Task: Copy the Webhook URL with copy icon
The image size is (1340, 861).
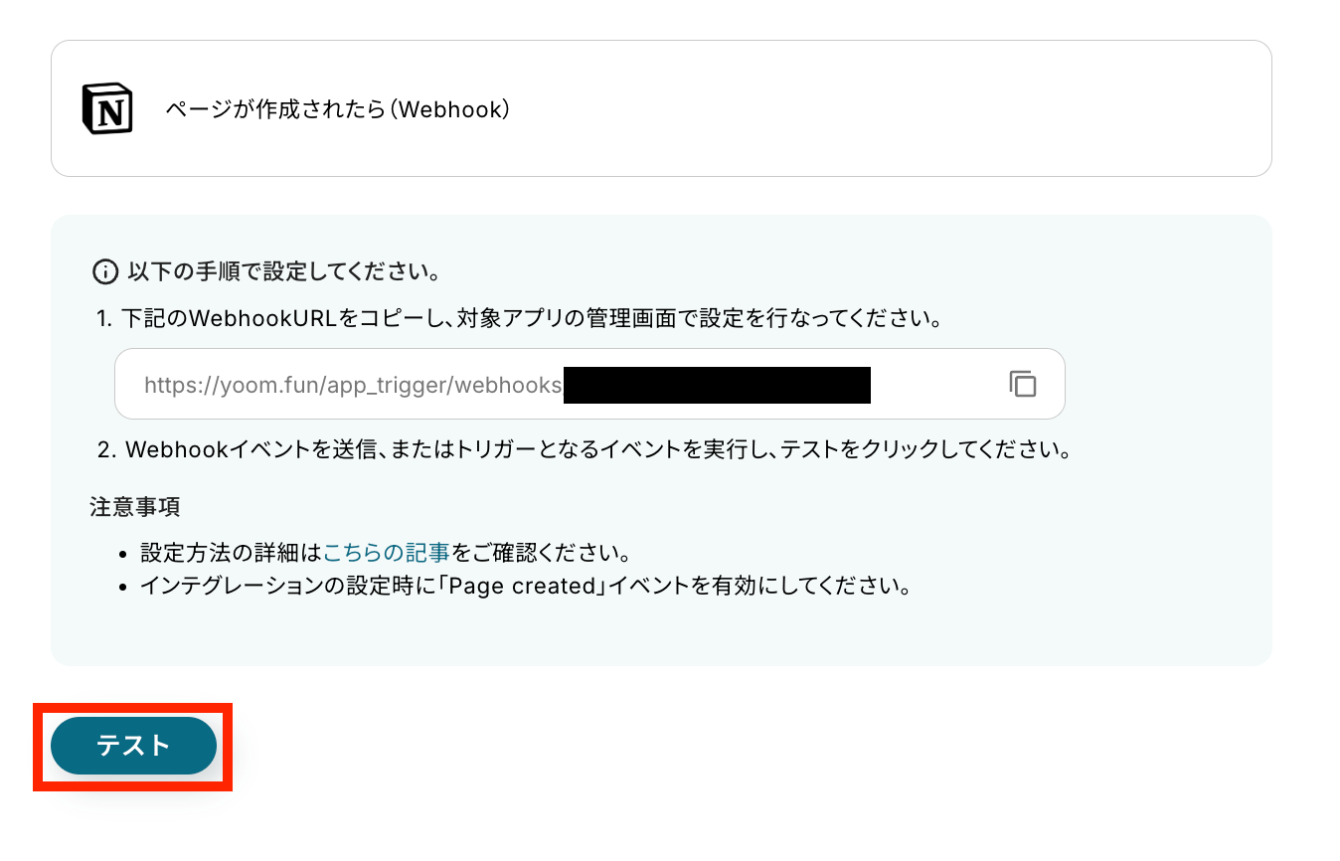Action: (x=1022, y=384)
